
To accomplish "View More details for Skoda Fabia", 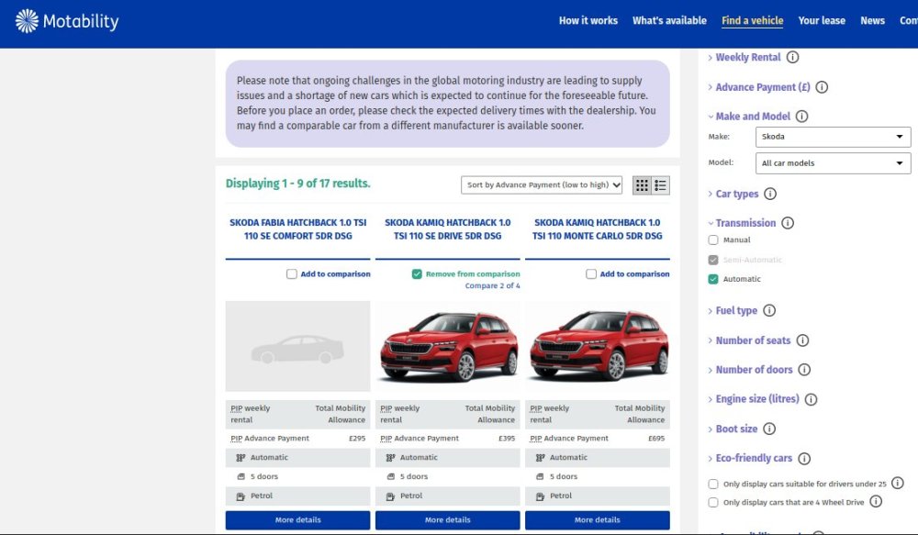I will [x=298, y=519].
